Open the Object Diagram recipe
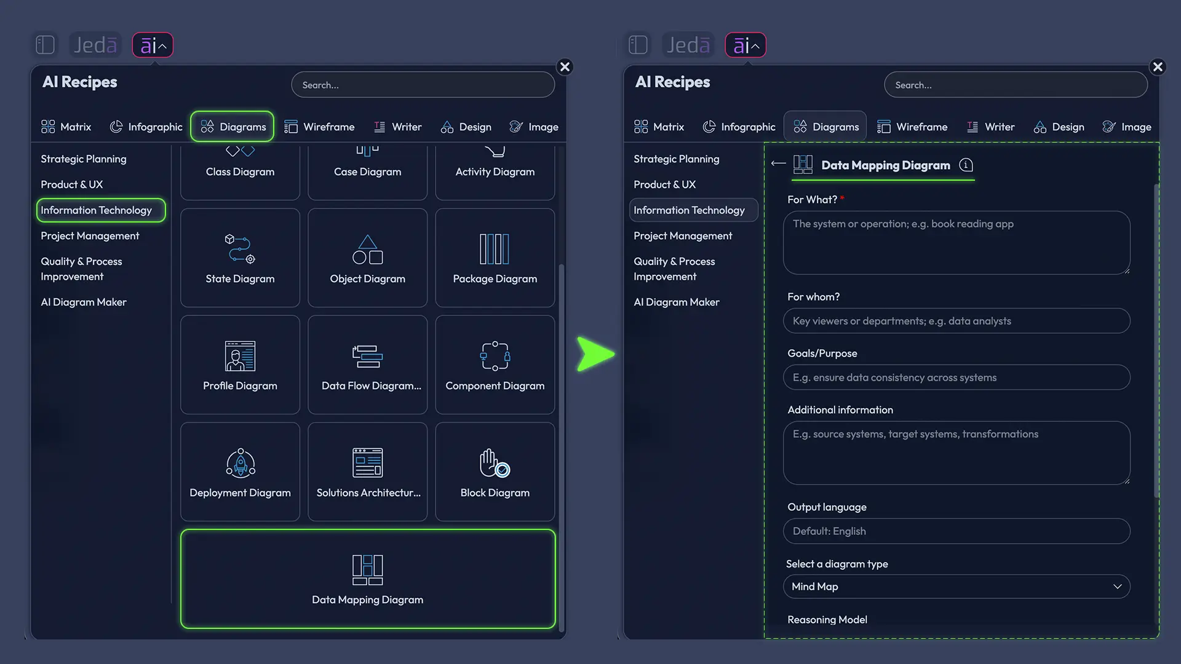This screenshot has width=1181, height=664. point(367,258)
